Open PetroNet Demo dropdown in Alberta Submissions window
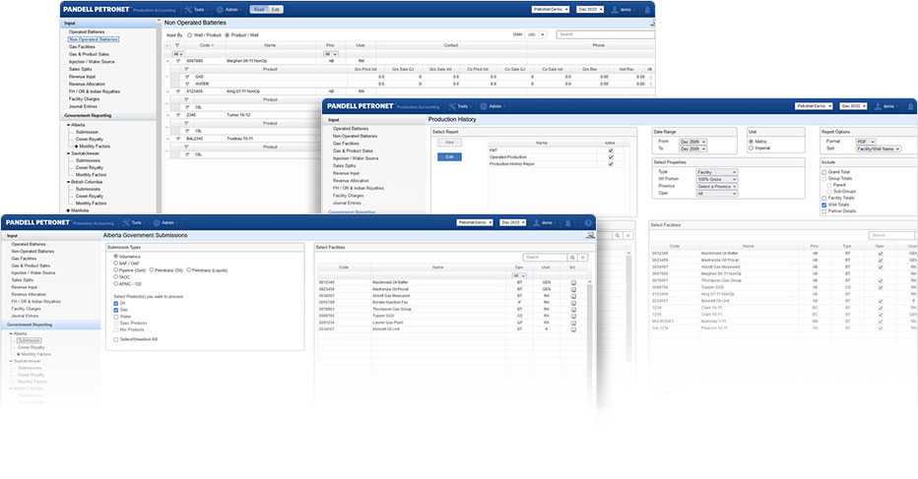This screenshot has width=918, height=479. coord(475,223)
